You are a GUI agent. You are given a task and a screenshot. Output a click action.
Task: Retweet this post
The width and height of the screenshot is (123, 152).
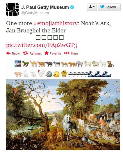pos(32,53)
